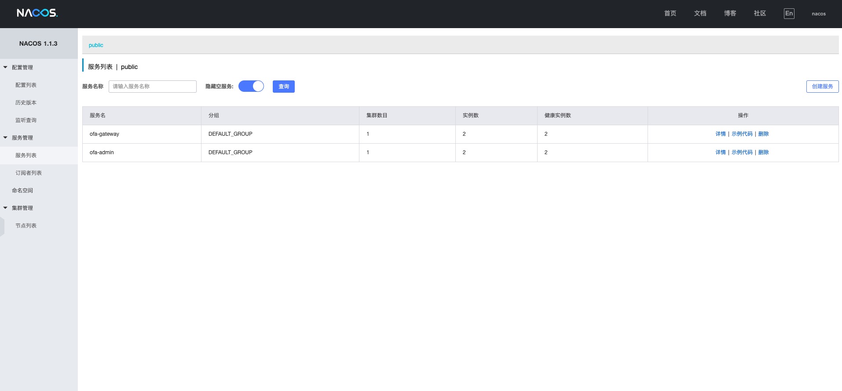Collapse the sidebar using the left-edge handle

click(2, 227)
